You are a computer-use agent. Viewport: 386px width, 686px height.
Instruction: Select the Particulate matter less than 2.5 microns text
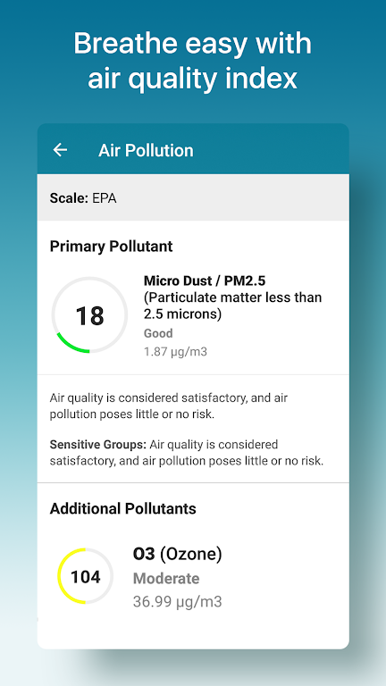pyautogui.click(x=233, y=305)
